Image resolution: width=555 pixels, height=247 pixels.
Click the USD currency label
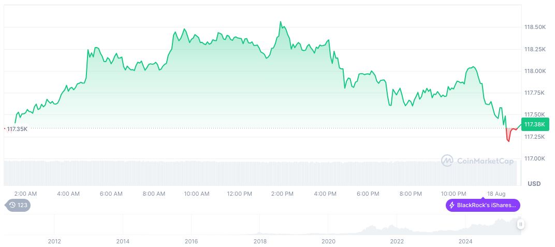tap(534, 184)
